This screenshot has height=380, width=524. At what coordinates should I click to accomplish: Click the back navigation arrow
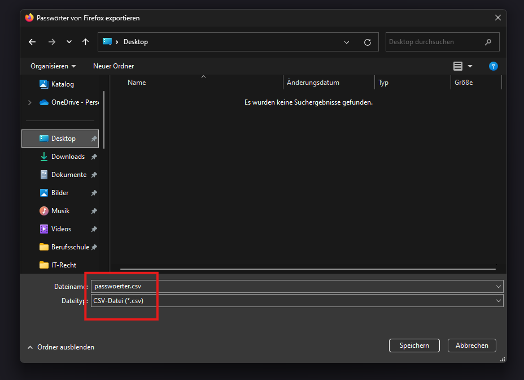[x=32, y=42]
